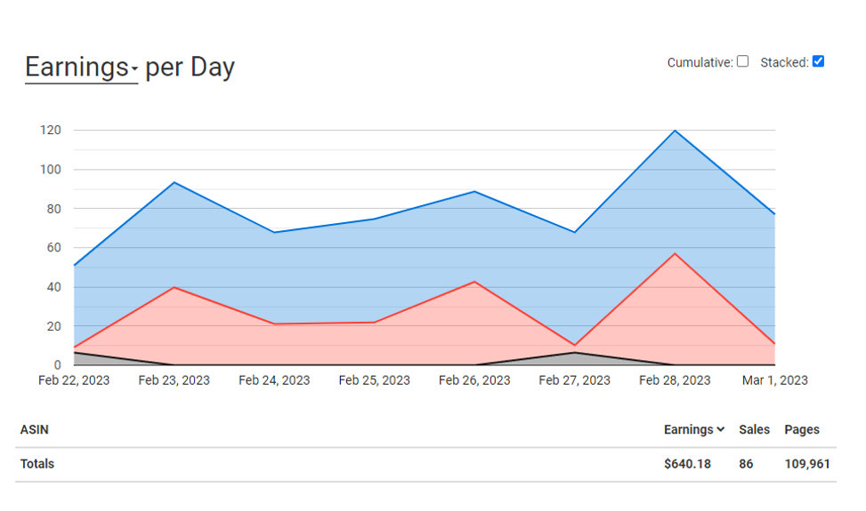
Task: Click the blue line point at Feb 24
Action: (x=274, y=233)
